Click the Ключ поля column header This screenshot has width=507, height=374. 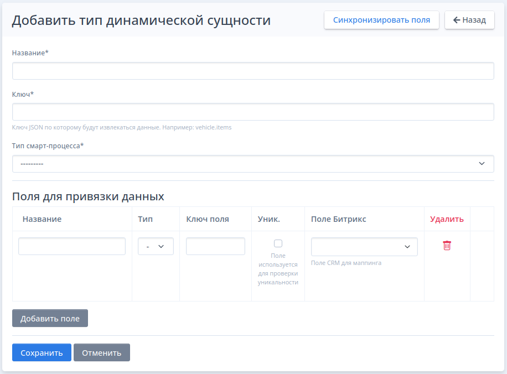[x=208, y=219]
